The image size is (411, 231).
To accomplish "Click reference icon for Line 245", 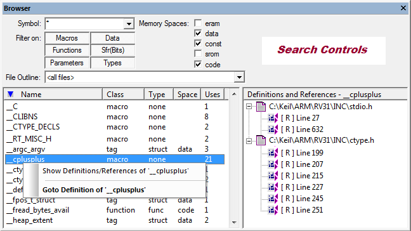I will [x=273, y=199].
